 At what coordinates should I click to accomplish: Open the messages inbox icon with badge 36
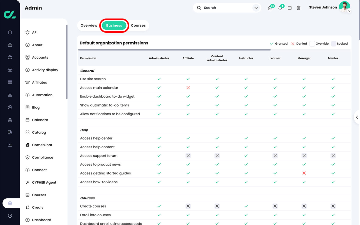tap(270, 7)
